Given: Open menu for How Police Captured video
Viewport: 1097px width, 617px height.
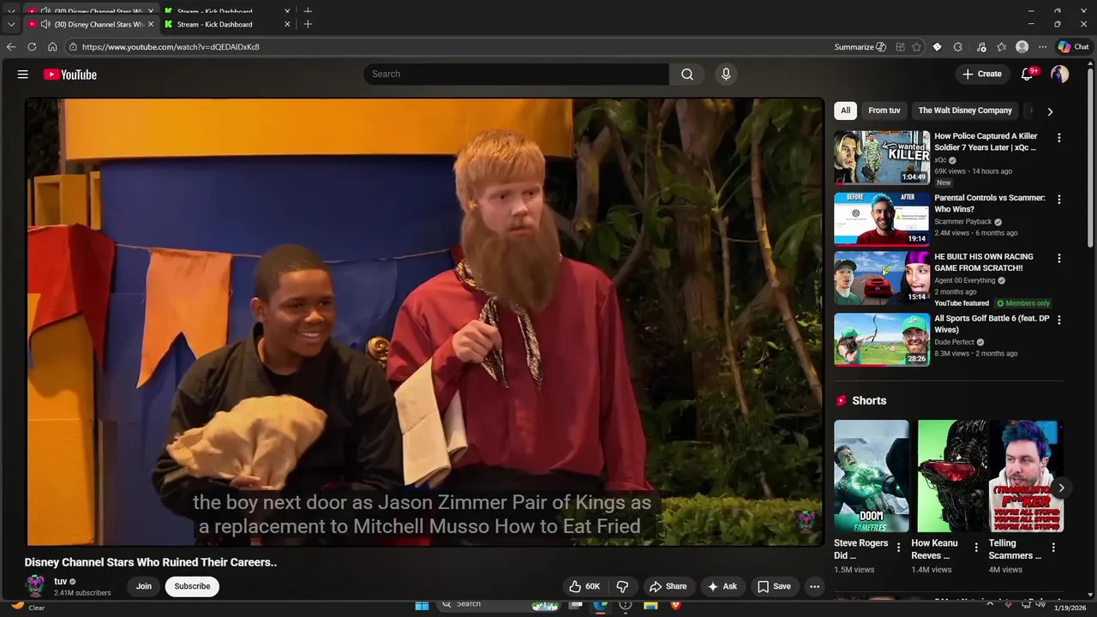Looking at the screenshot, I should coord(1059,138).
